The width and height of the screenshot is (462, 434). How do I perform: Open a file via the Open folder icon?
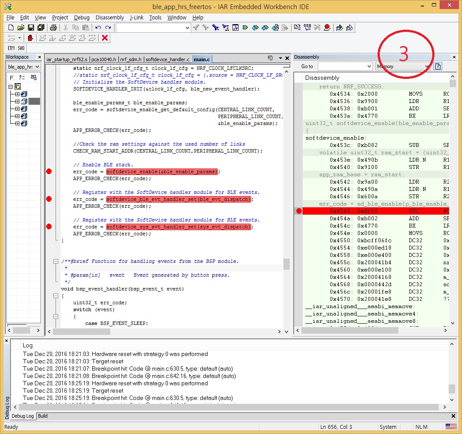[x=21, y=28]
